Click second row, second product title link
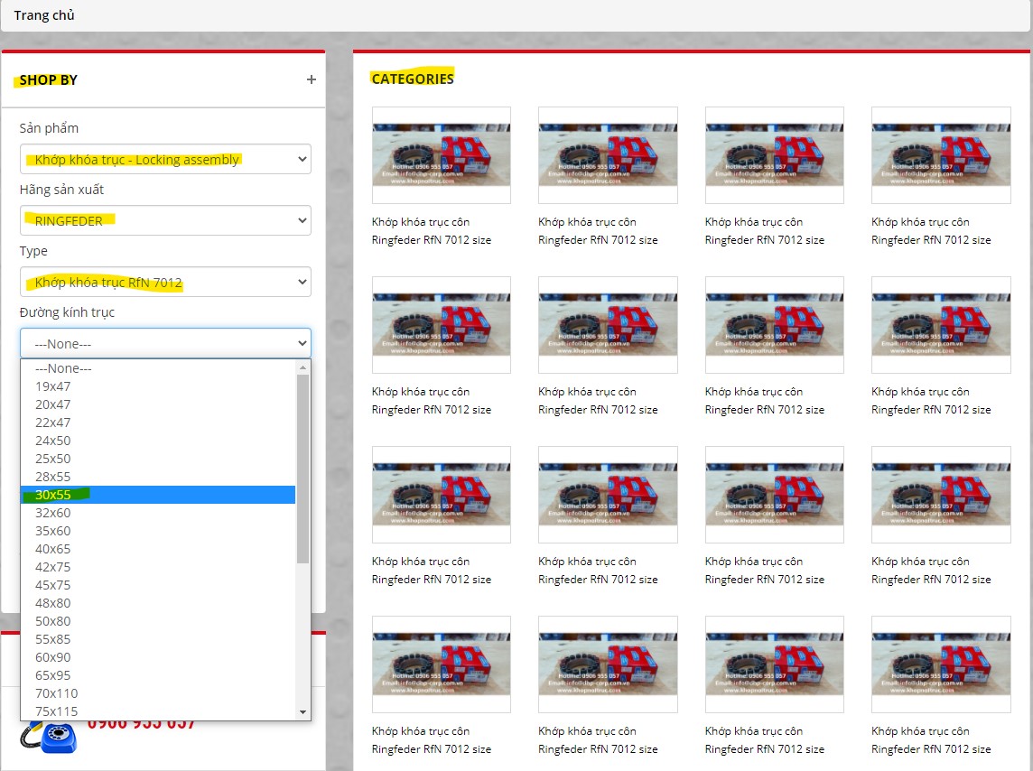Image resolution: width=1033 pixels, height=771 pixels. click(x=598, y=401)
